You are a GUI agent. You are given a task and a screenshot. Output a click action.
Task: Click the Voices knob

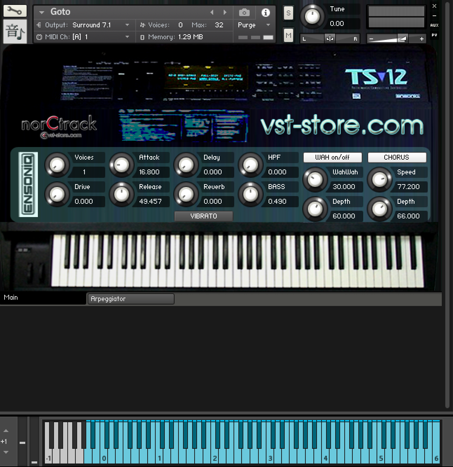(57, 165)
